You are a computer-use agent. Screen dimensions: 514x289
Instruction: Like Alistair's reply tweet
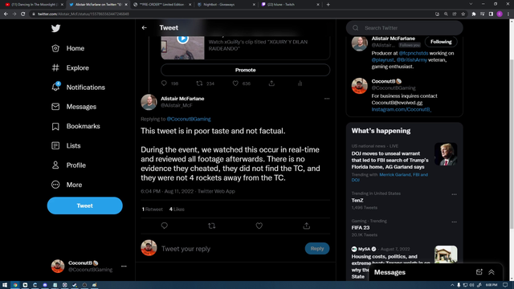coord(259,226)
